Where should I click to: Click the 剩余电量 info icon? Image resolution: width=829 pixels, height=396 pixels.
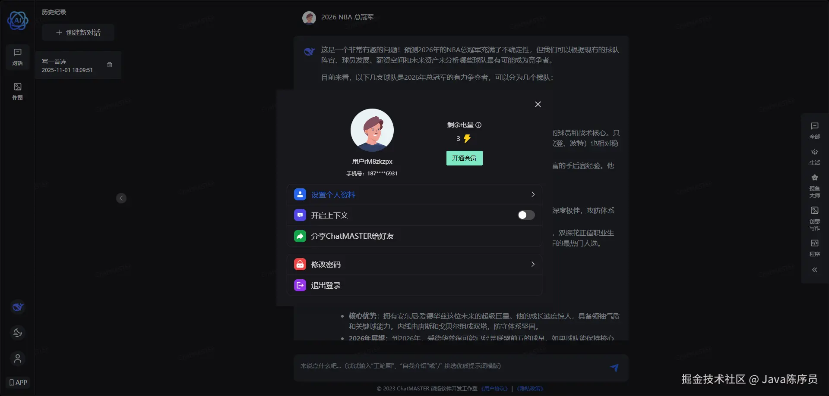tap(478, 125)
